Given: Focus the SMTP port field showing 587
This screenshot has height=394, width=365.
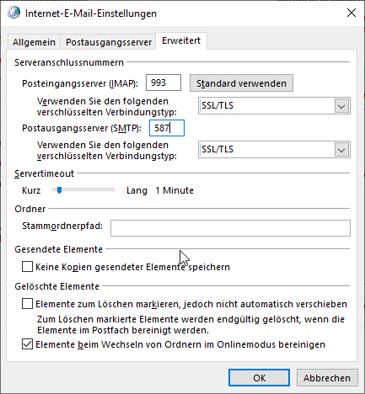Looking at the screenshot, I should point(167,128).
